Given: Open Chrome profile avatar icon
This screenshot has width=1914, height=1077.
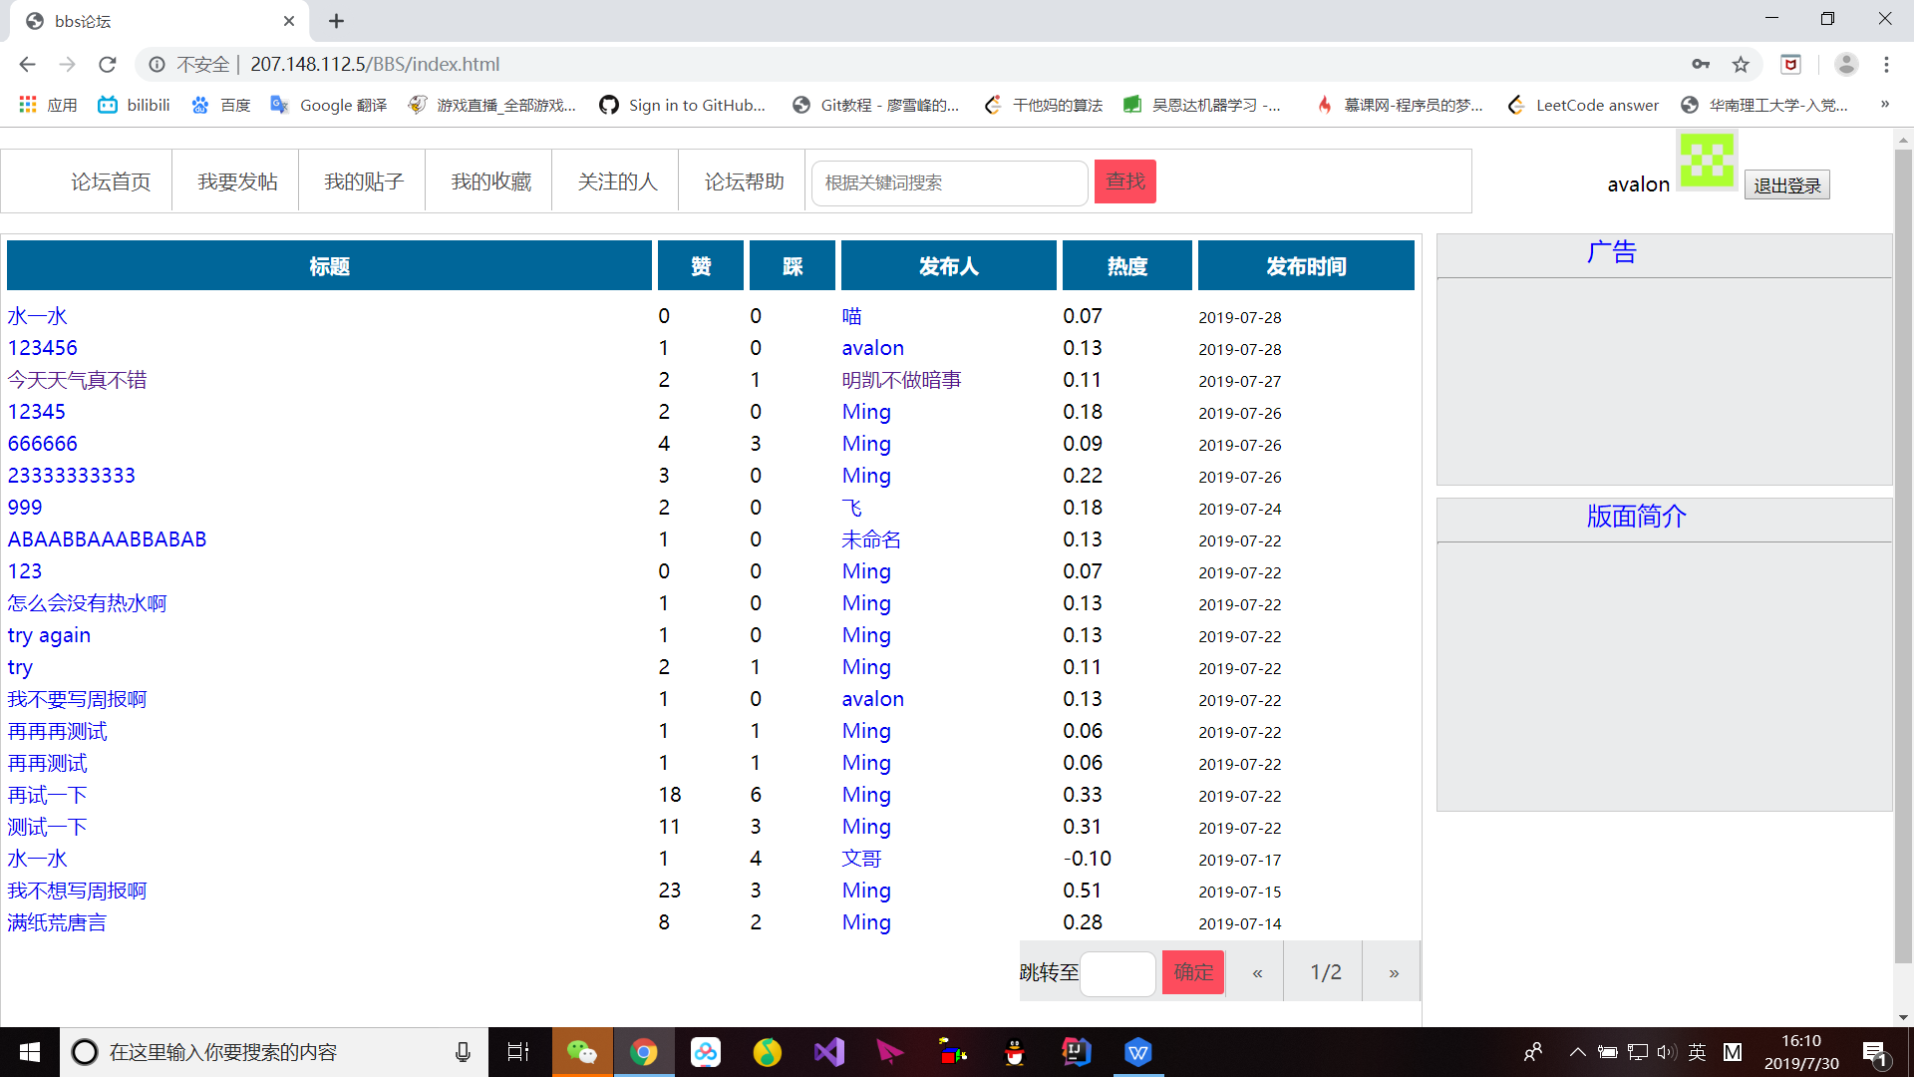Looking at the screenshot, I should click(x=1846, y=65).
